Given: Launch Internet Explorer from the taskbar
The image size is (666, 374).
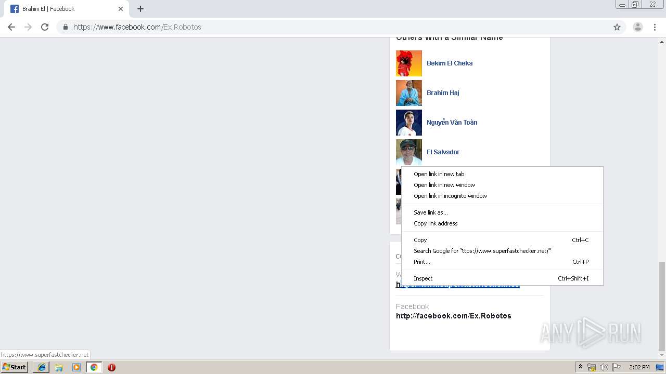Looking at the screenshot, I should pyautogui.click(x=42, y=367).
